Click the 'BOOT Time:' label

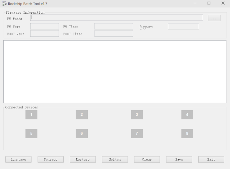73,34
